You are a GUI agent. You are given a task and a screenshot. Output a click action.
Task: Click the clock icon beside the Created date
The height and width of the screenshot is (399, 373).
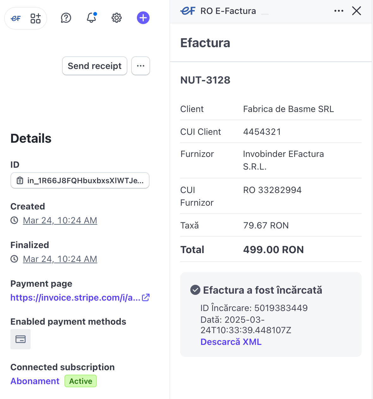click(14, 220)
